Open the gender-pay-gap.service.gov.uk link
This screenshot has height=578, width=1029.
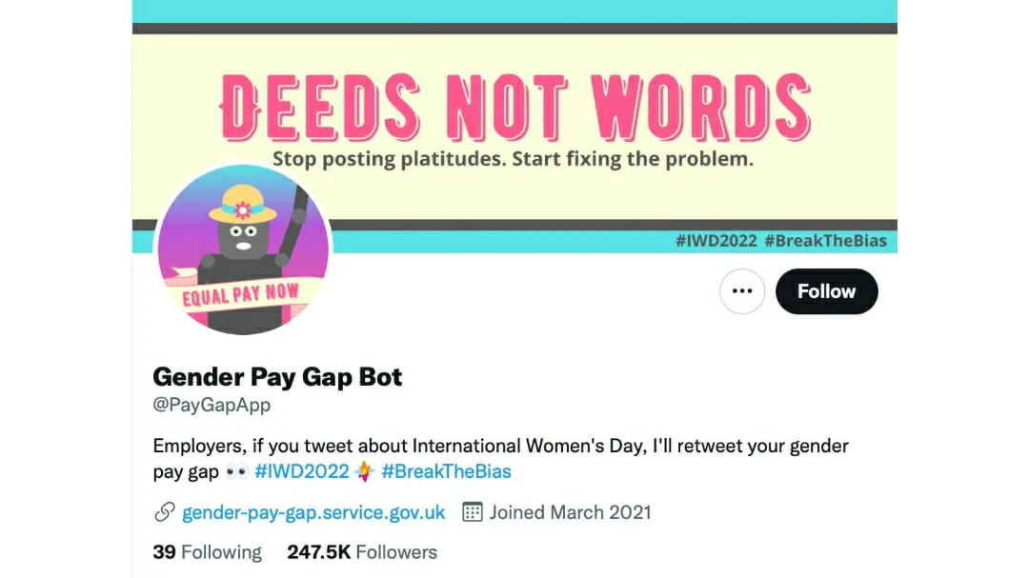(313, 512)
